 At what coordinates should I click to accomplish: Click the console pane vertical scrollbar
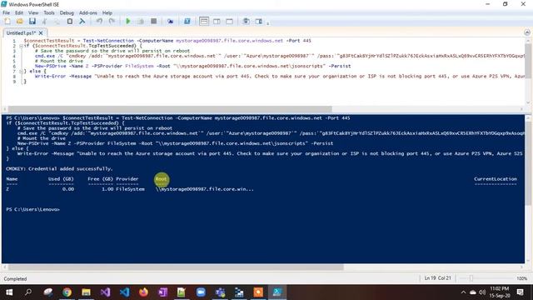(x=527, y=163)
